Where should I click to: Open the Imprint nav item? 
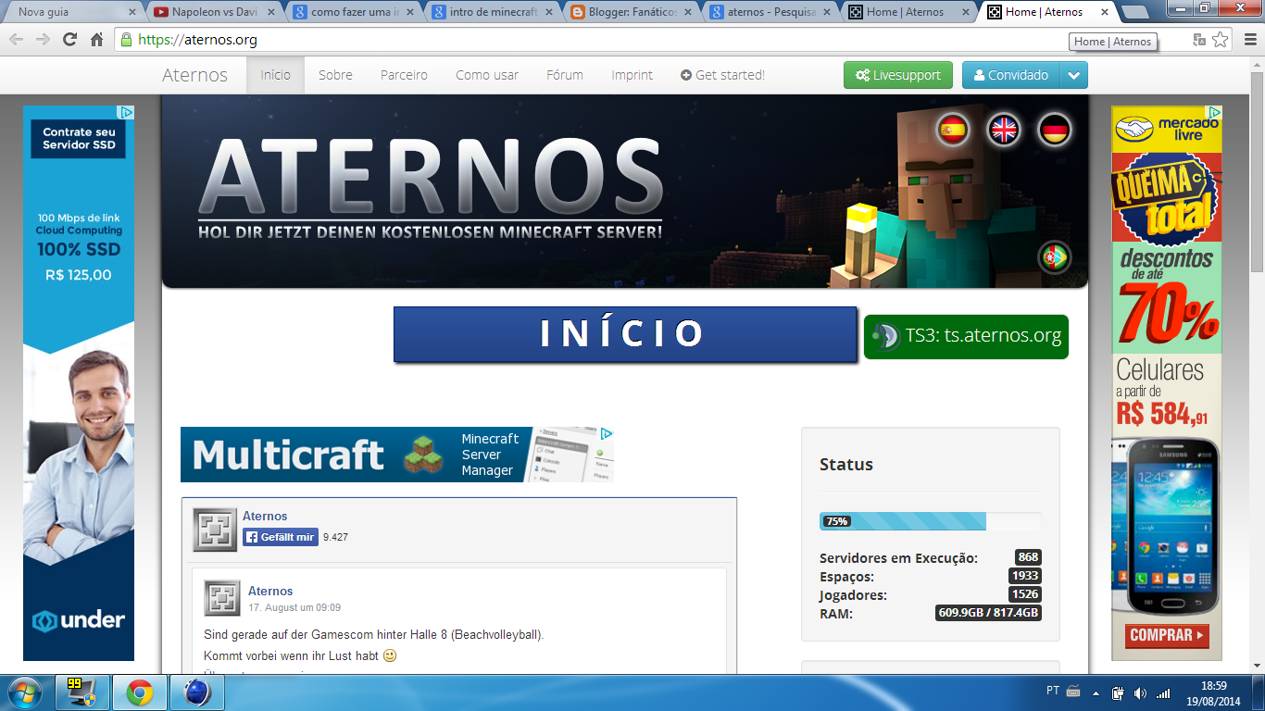632,75
